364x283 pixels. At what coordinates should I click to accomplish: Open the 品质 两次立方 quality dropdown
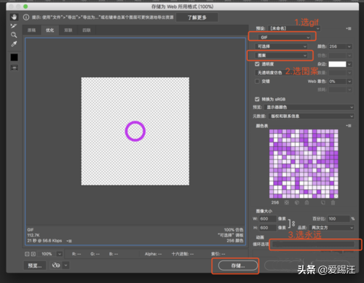coord(332,228)
